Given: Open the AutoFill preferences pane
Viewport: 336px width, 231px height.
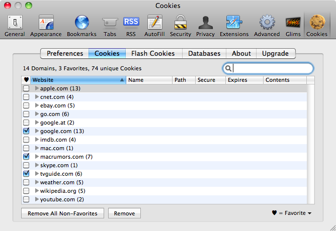Looking at the screenshot, I should (154, 26).
